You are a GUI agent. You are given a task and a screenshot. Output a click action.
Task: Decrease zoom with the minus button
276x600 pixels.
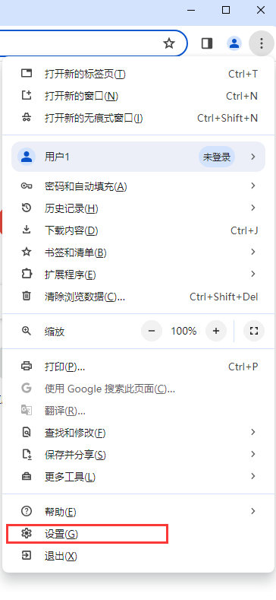tap(152, 331)
